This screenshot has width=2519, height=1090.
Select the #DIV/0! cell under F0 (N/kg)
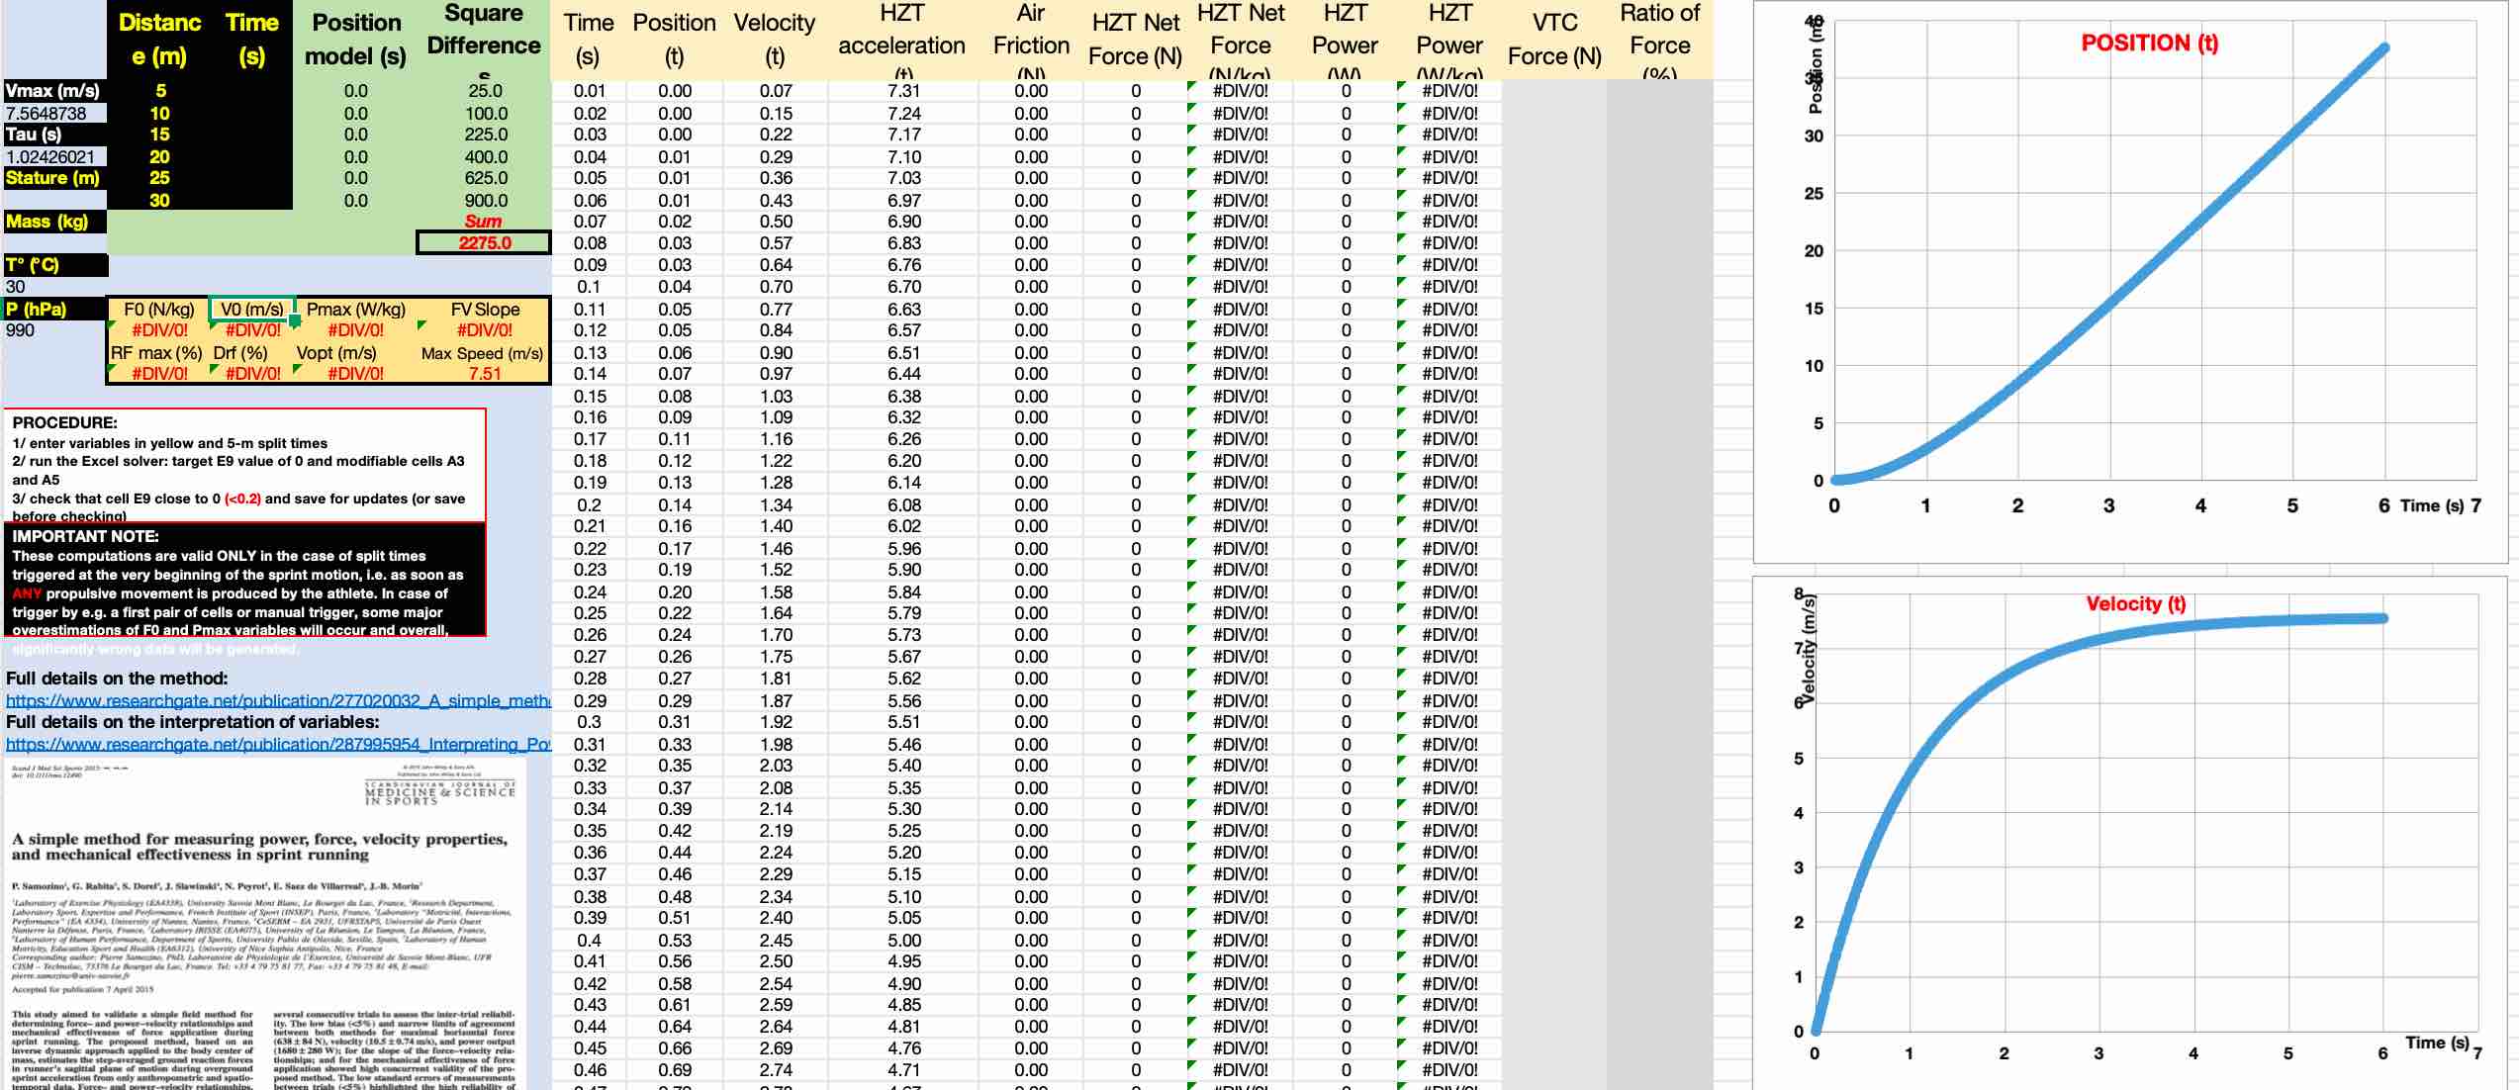[x=158, y=330]
